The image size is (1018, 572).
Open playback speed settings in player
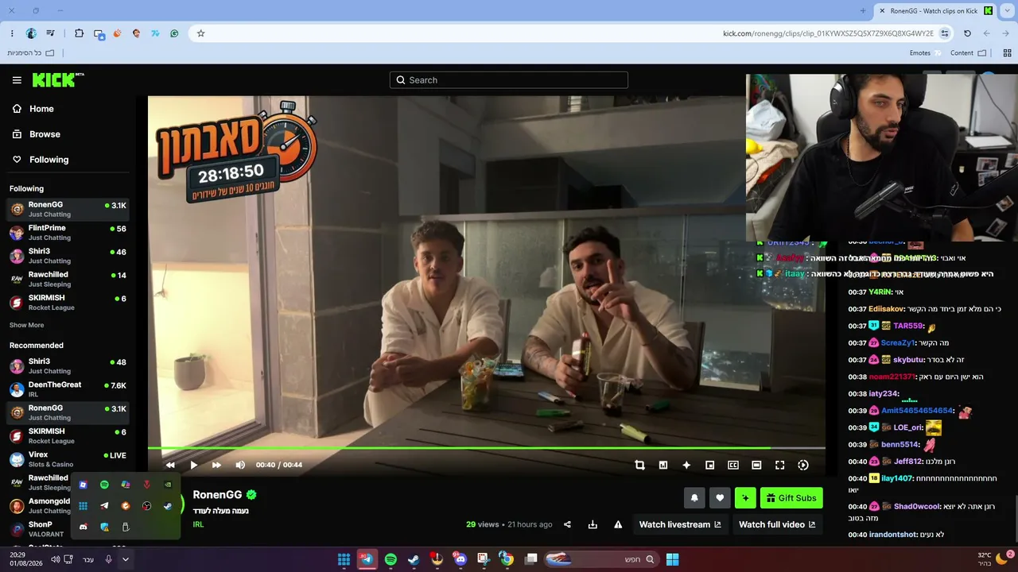point(803,465)
